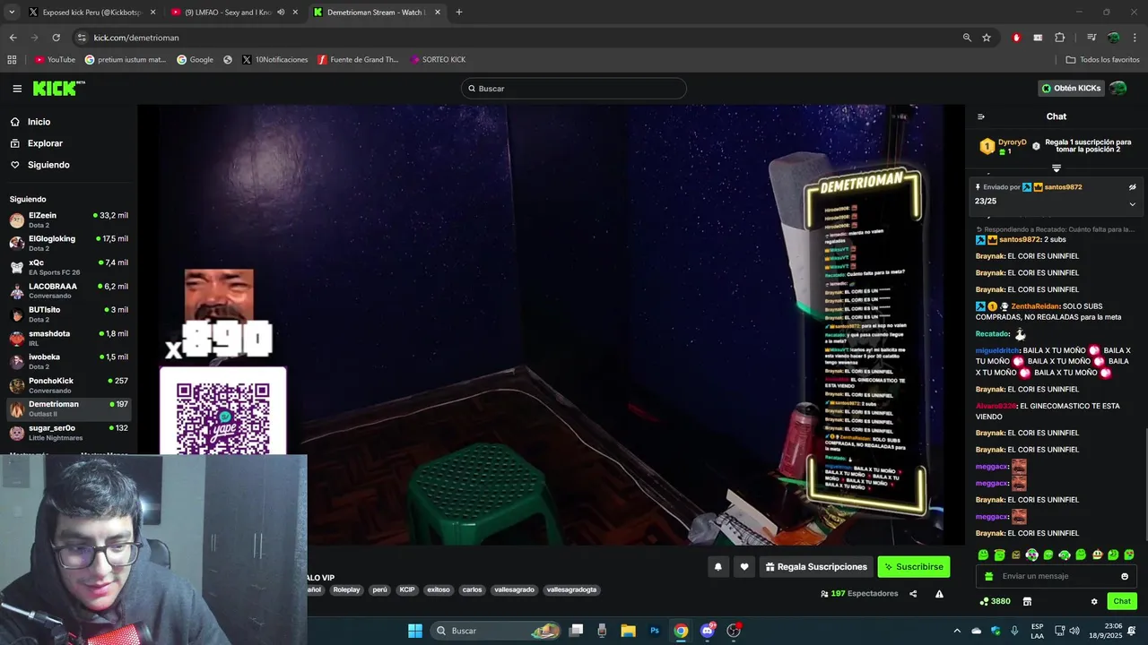The image size is (1148, 645).
Task: Collapse the chat panel with the arrow icon
Action: pos(981,116)
